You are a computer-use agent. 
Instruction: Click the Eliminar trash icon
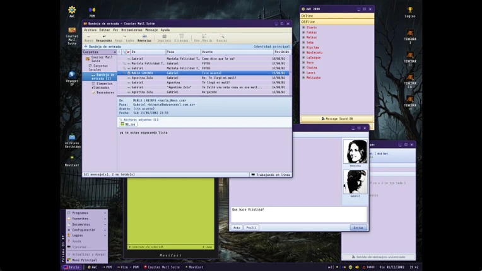pyautogui.click(x=181, y=36)
